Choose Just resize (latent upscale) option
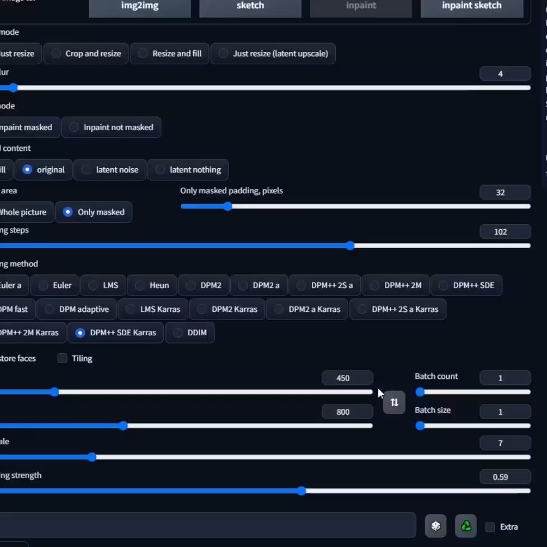This screenshot has height=547, width=547. click(x=273, y=54)
